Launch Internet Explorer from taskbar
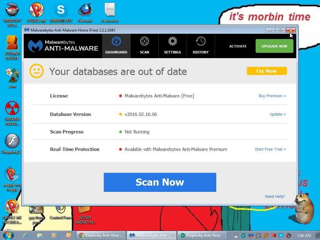The image size is (320, 240). [x=25, y=235]
